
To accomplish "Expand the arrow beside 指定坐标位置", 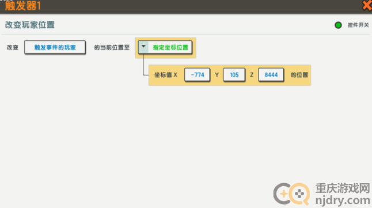I will tap(143, 47).
